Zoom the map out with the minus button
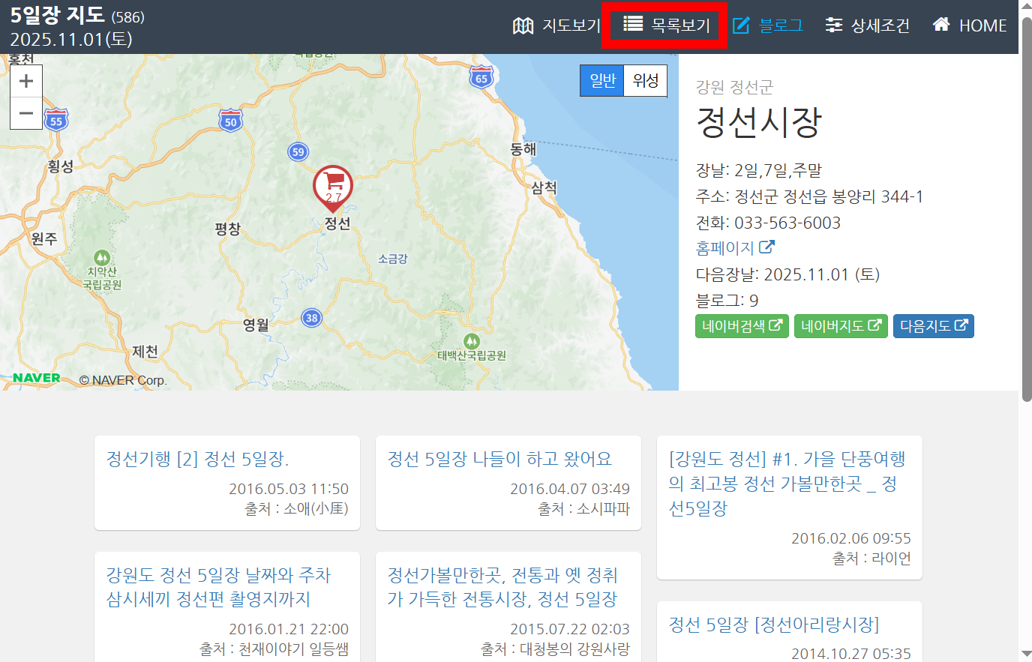This screenshot has width=1032, height=662. click(25, 113)
